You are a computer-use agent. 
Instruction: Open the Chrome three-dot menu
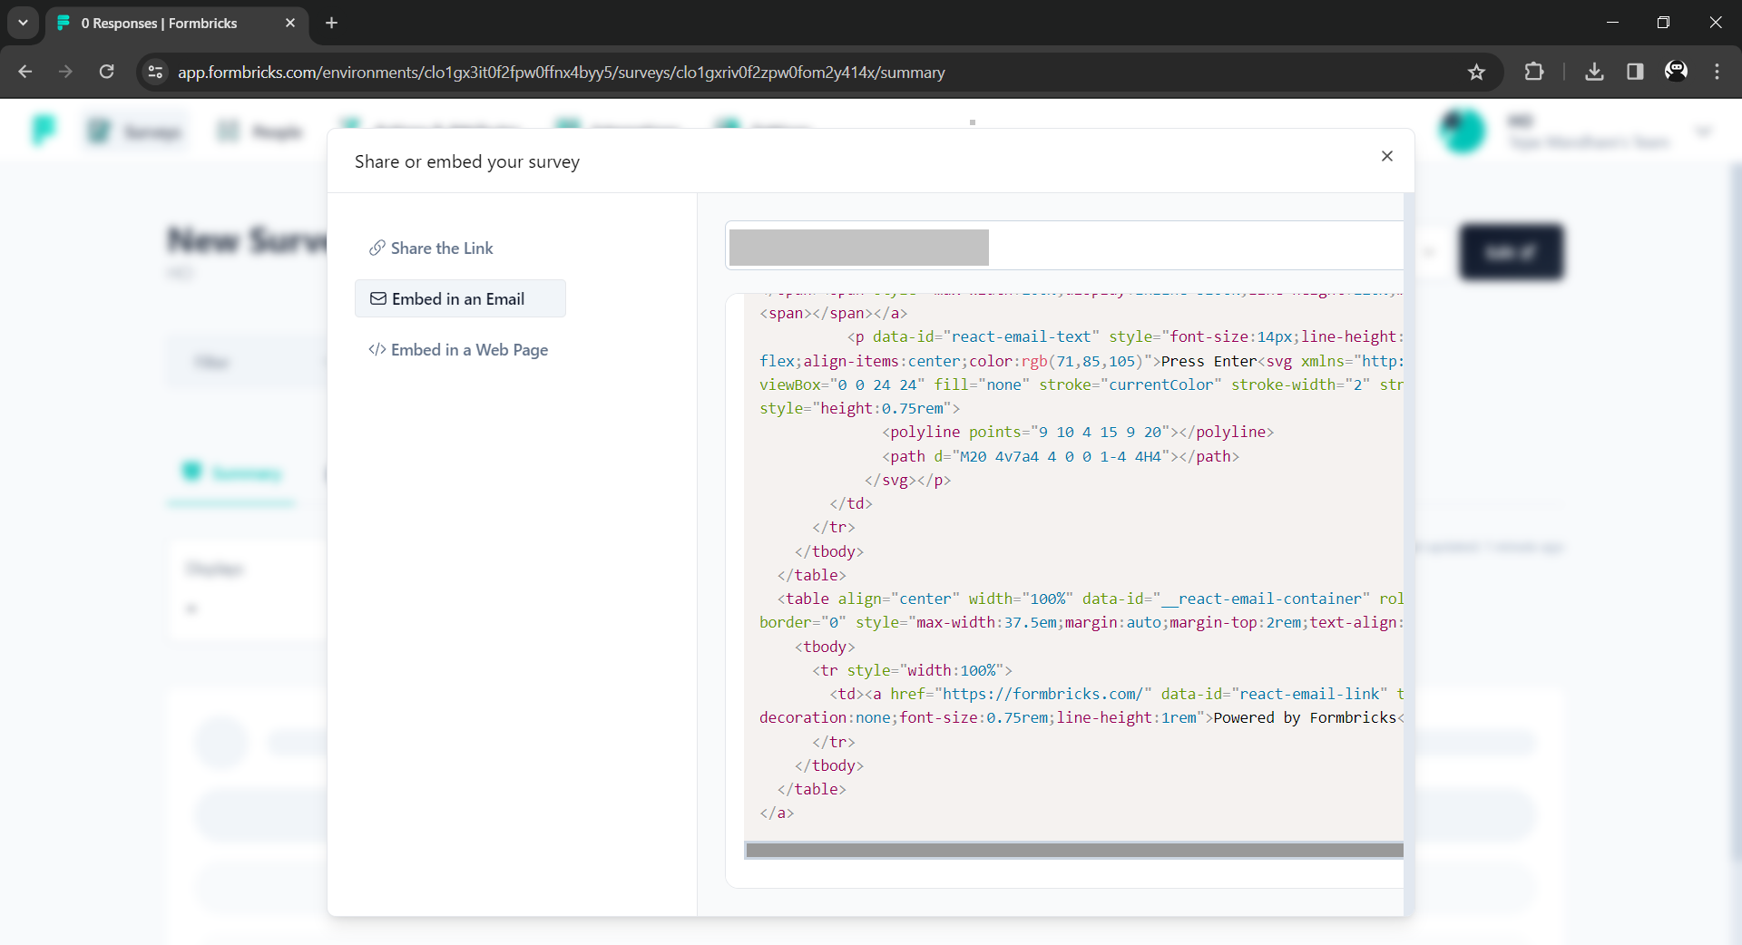click(1718, 72)
